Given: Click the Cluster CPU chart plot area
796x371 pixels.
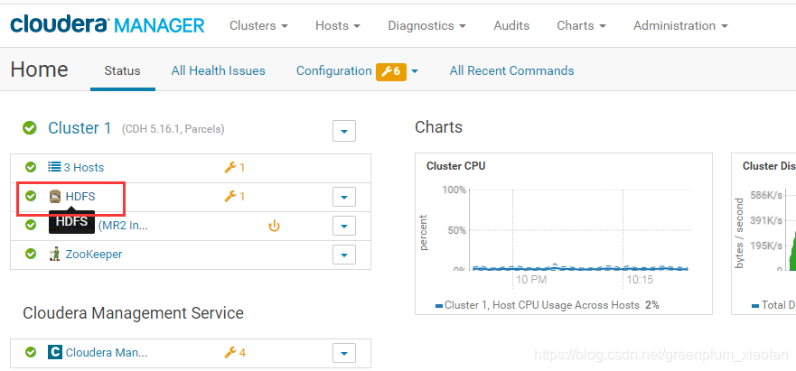Looking at the screenshot, I should click(x=579, y=229).
